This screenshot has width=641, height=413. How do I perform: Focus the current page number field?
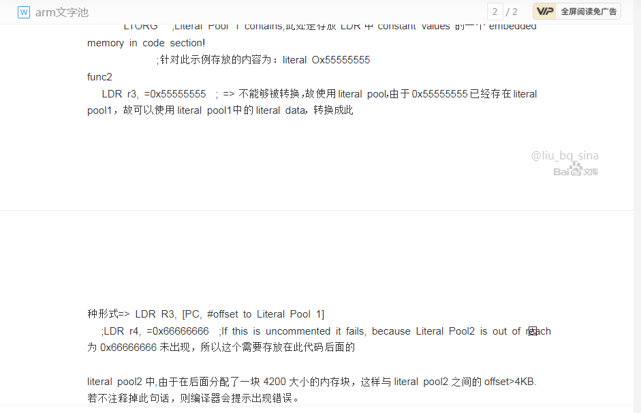(495, 12)
